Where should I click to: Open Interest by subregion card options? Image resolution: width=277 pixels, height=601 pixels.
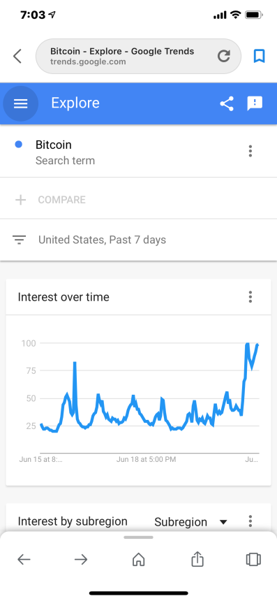click(250, 521)
